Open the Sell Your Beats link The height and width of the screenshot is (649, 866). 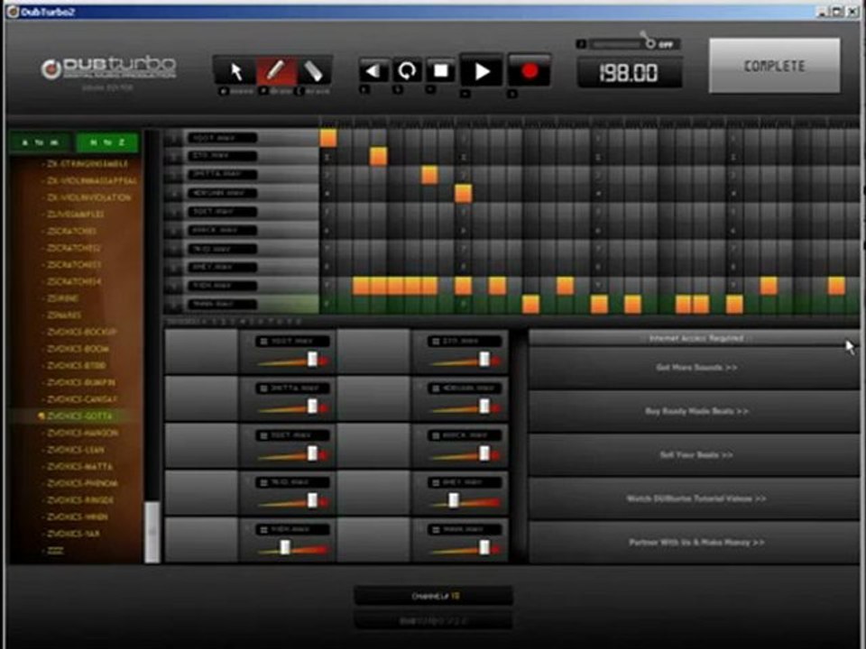(x=695, y=454)
